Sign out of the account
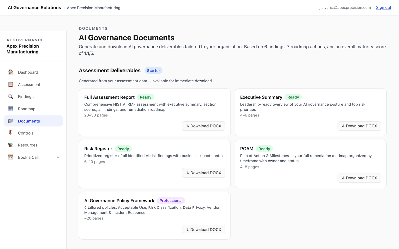Screen dimensions: 399x249 (383, 7)
